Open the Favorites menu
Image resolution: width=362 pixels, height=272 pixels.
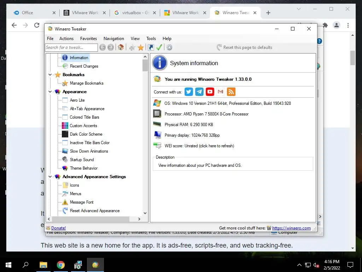tap(88, 39)
